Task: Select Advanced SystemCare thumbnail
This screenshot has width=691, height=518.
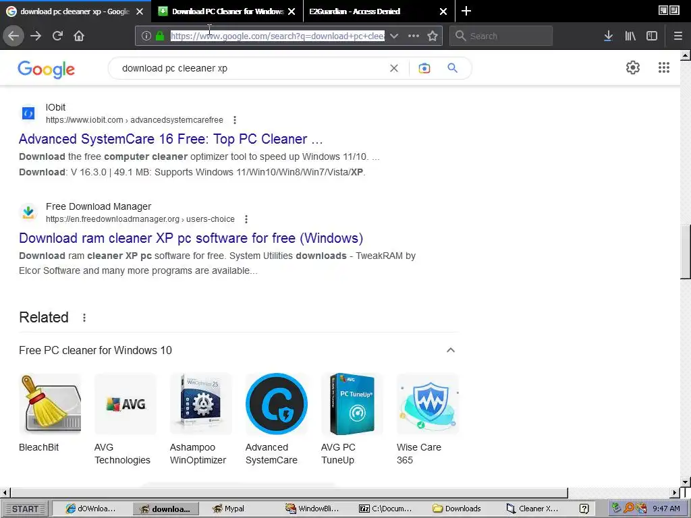Action: pyautogui.click(x=276, y=404)
